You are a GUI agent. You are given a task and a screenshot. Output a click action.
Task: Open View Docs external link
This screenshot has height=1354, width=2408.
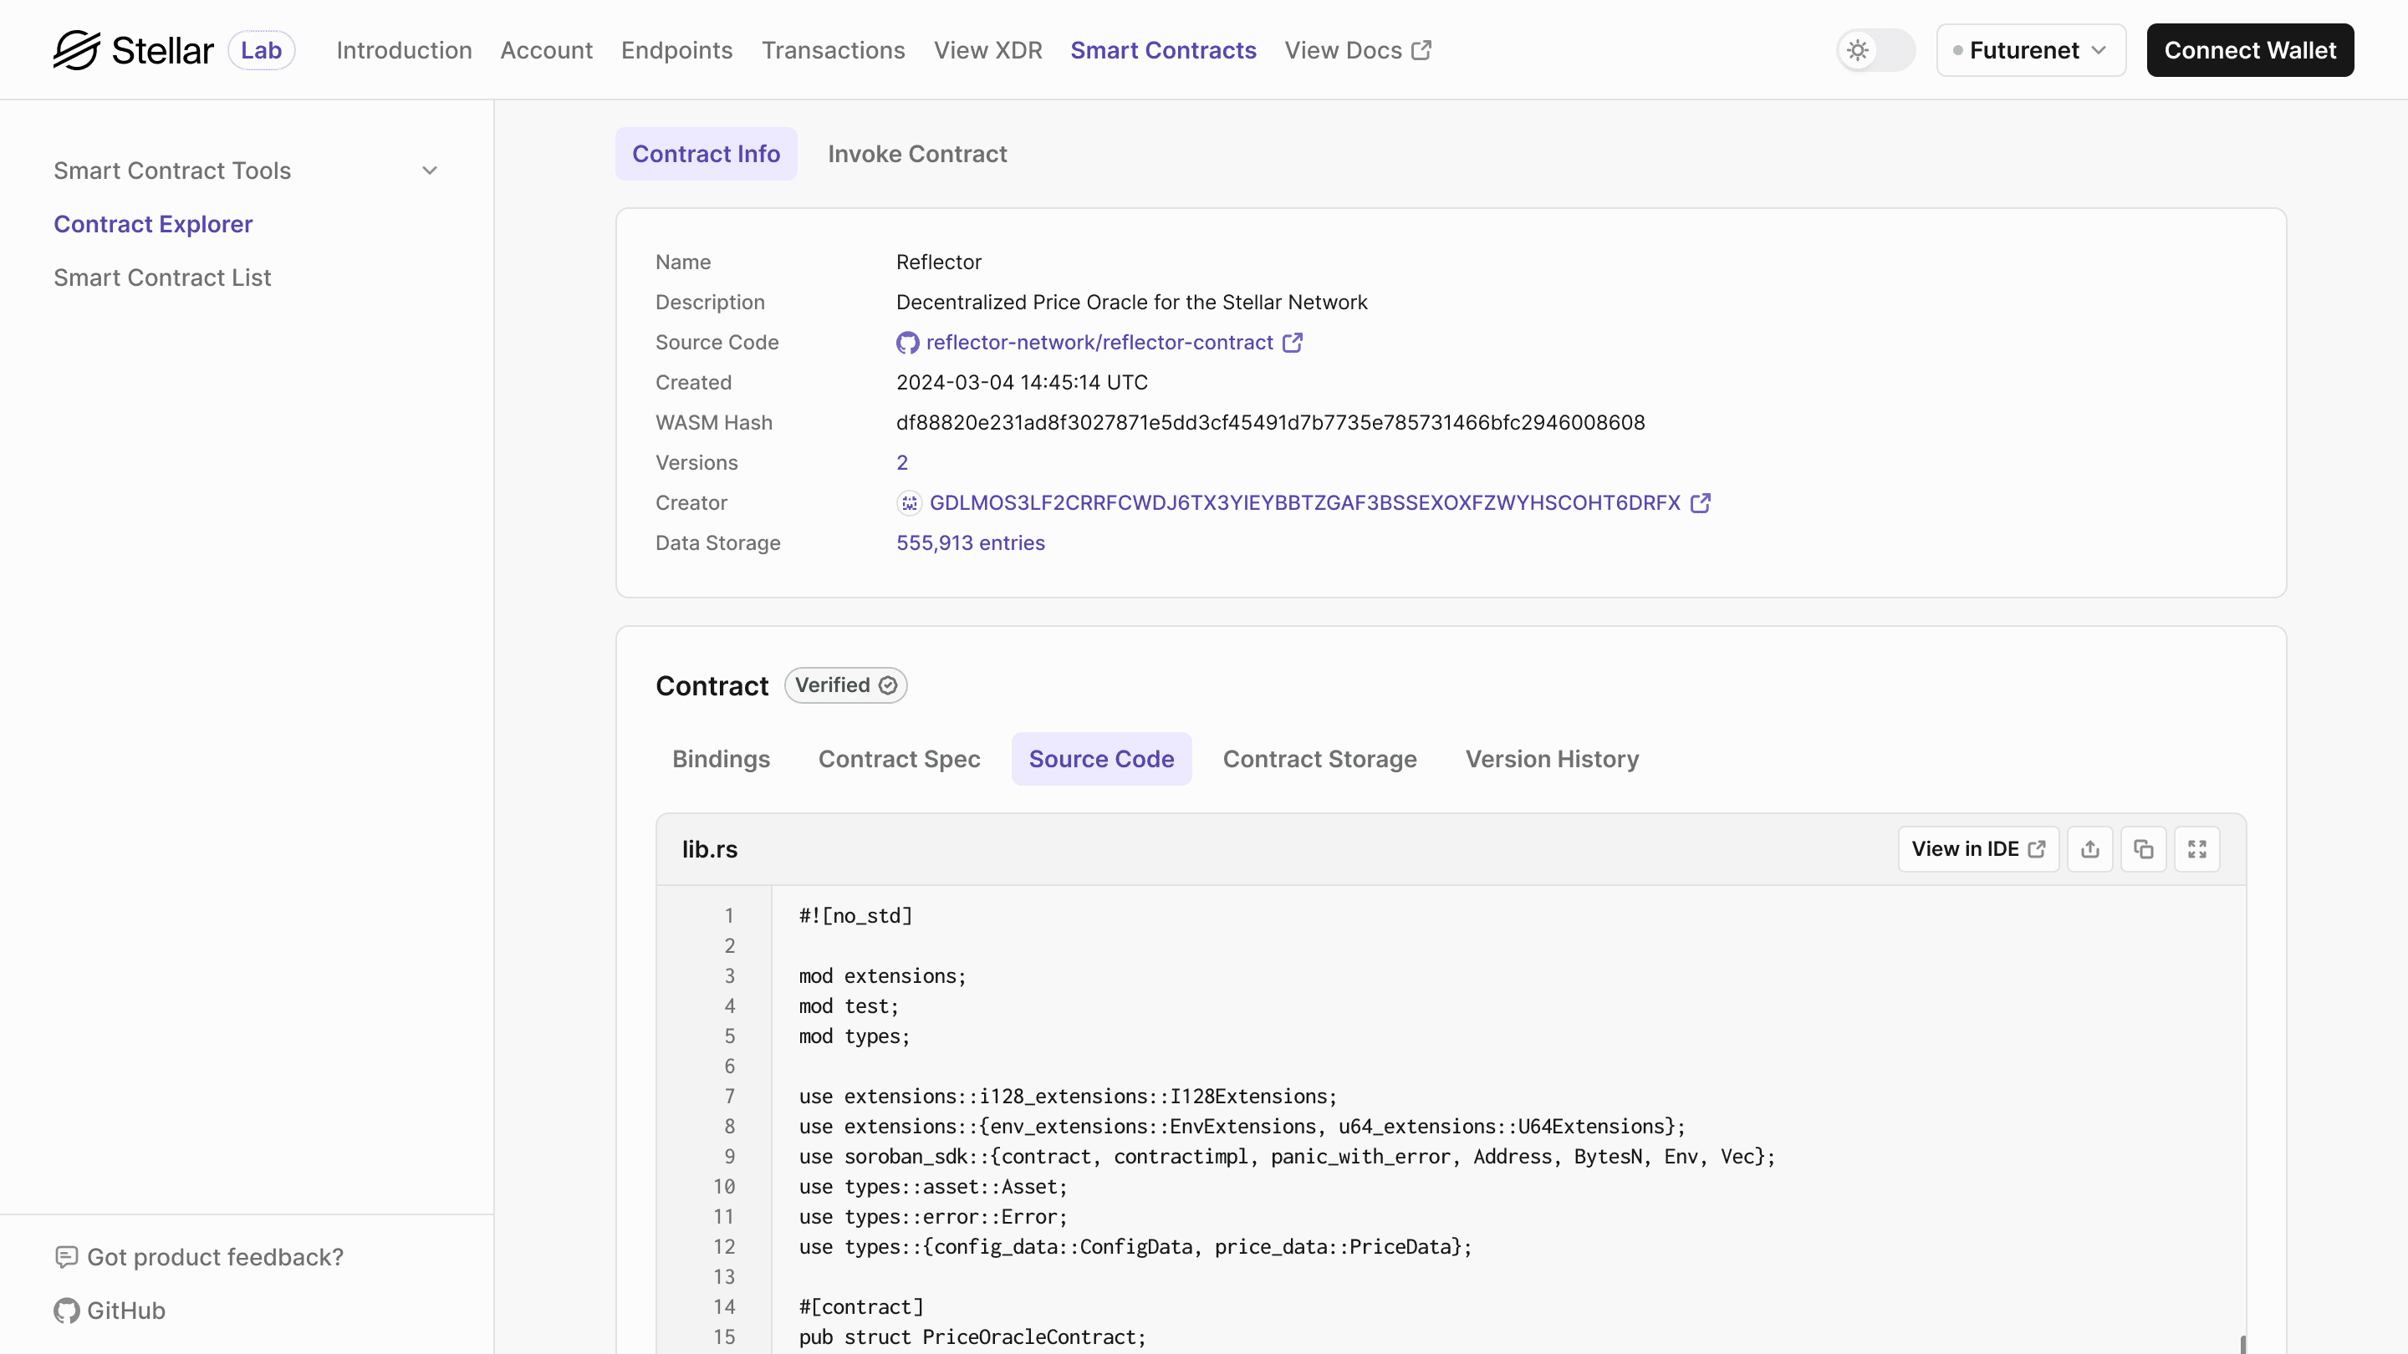pos(1357,49)
